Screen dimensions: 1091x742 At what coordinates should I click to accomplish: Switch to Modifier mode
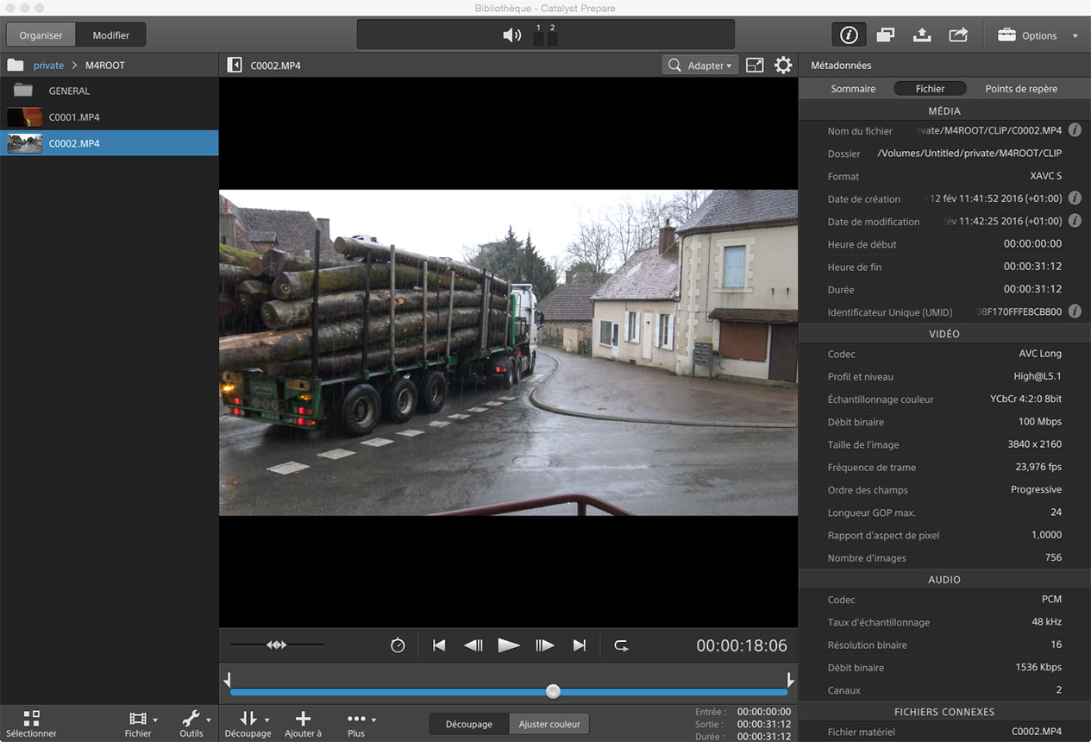pyautogui.click(x=111, y=35)
